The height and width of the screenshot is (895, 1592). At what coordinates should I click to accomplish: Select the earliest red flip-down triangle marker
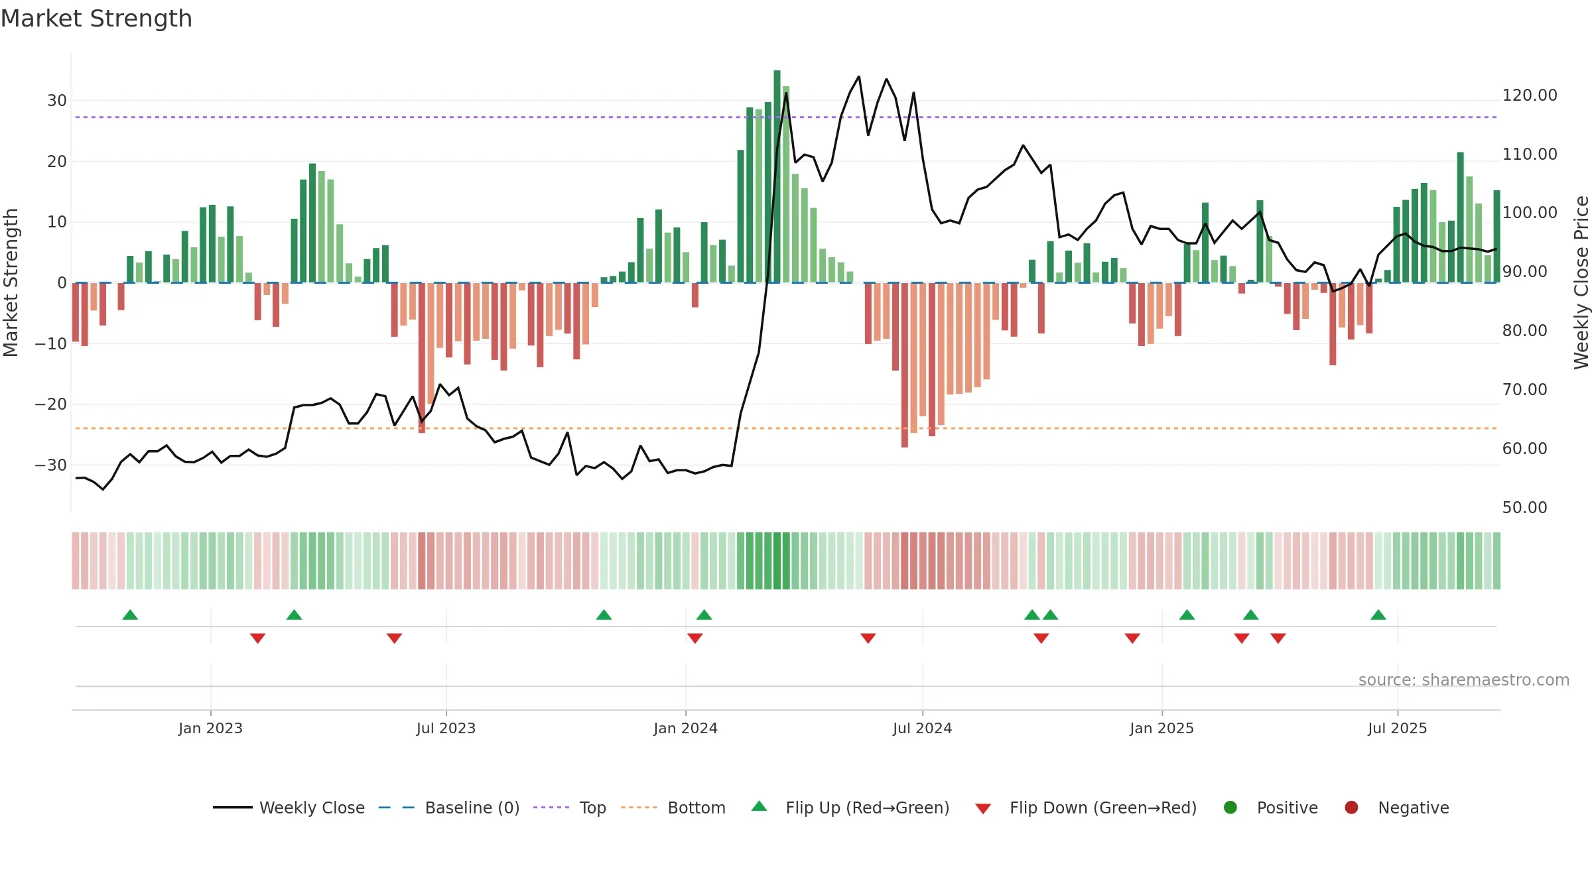pos(258,638)
